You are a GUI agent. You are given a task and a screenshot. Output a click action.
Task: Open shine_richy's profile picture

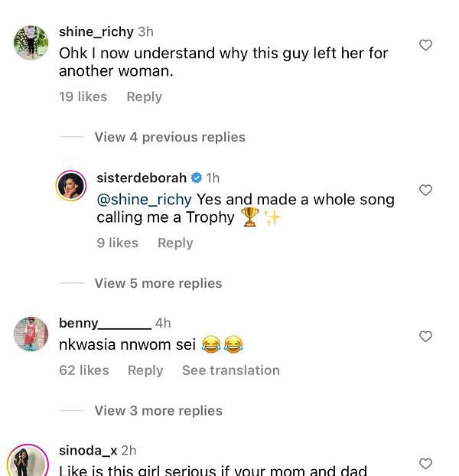(31, 42)
